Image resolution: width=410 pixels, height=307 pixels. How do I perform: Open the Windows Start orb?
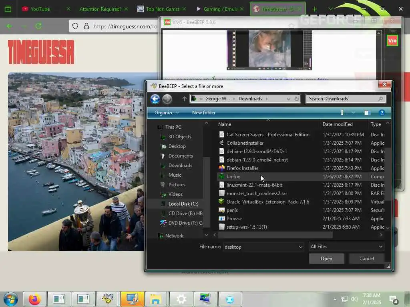tap(11, 299)
